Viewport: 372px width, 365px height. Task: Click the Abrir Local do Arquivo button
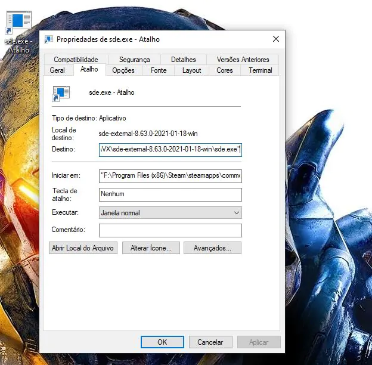pos(83,248)
